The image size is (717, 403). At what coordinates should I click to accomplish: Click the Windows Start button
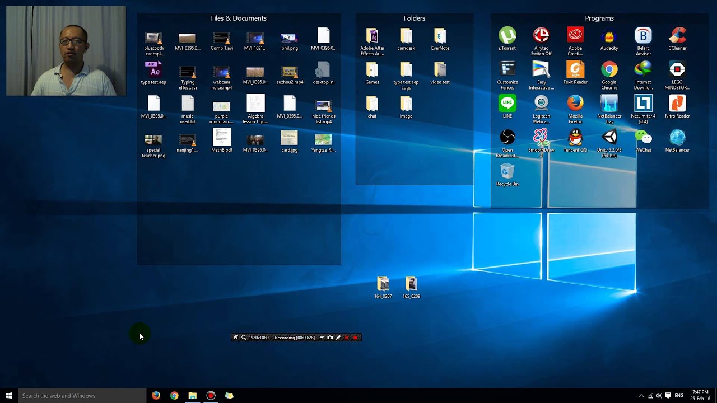point(9,396)
